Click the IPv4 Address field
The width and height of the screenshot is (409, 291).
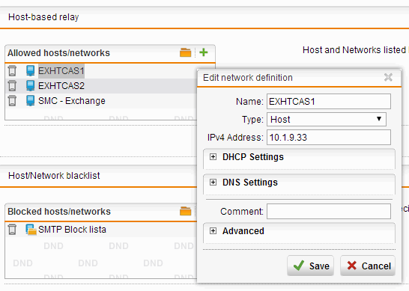pyautogui.click(x=329, y=138)
